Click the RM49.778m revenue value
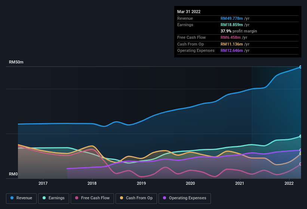This screenshot has width=307, height=209. (231, 18)
